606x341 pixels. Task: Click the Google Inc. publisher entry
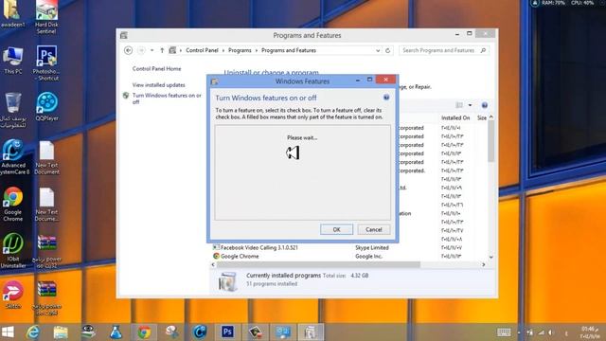pyautogui.click(x=368, y=256)
